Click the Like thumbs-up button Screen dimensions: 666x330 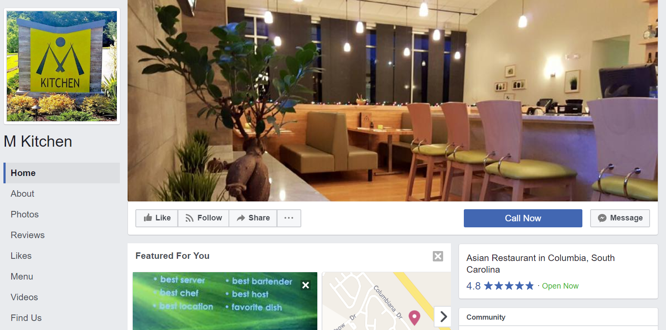coord(157,218)
